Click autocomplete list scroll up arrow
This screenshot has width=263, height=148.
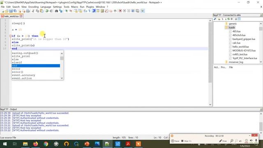pos(62,53)
